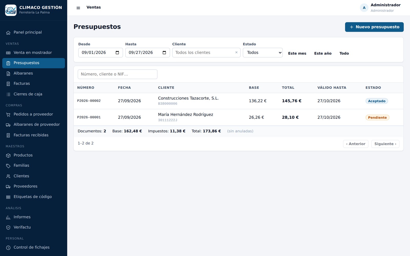Clear the Cliente filter with the x icon
This screenshot has height=256, width=410.
[x=236, y=52]
